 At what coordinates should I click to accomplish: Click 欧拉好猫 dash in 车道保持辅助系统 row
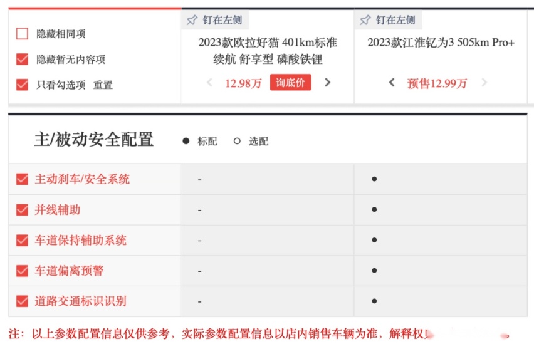point(199,241)
